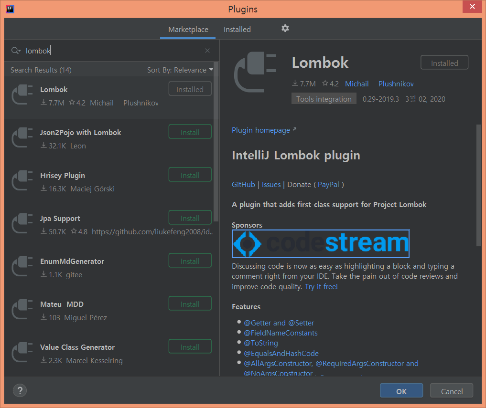
Task: Click the IntelliJ IDEA icon in the title bar
Action: [10, 9]
